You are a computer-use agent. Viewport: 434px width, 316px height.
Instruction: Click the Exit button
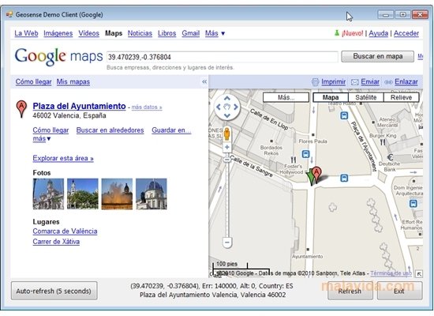(399, 291)
